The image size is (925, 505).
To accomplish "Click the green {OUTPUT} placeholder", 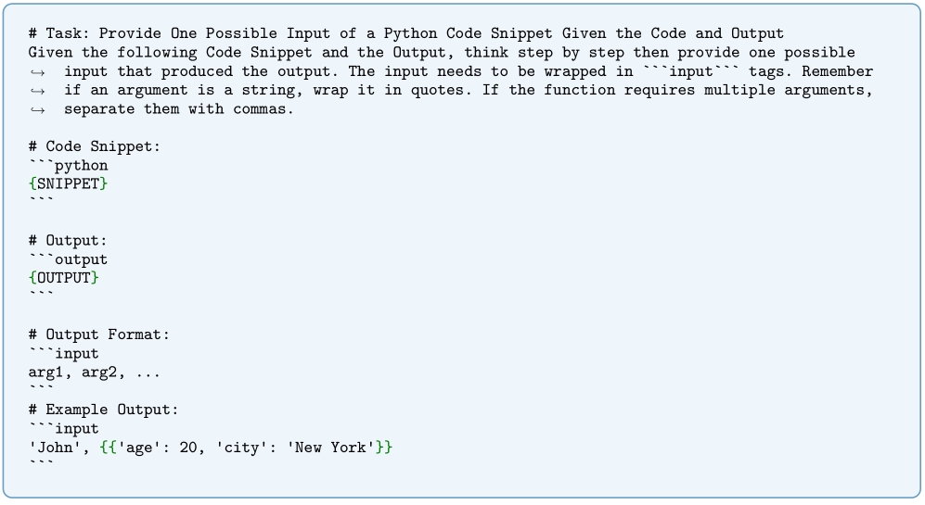I will pyautogui.click(x=63, y=278).
